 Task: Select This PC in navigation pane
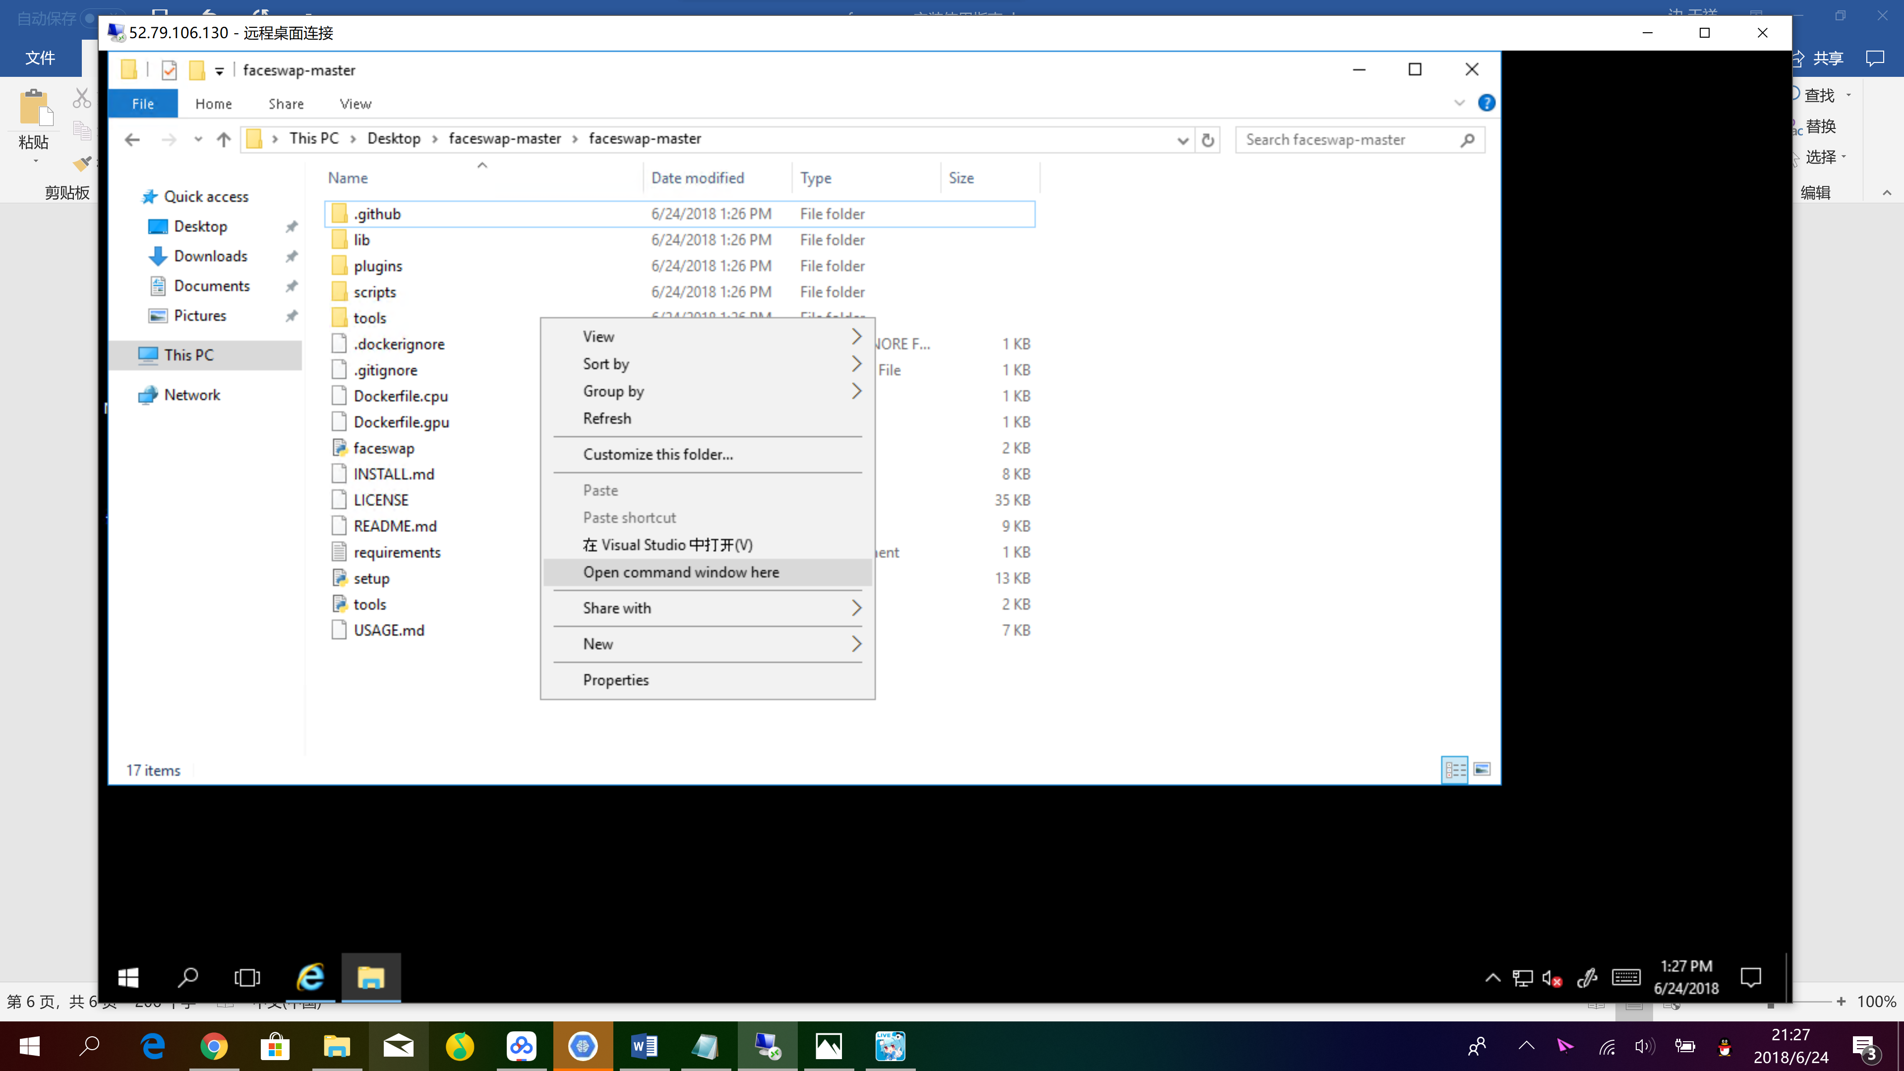click(188, 355)
